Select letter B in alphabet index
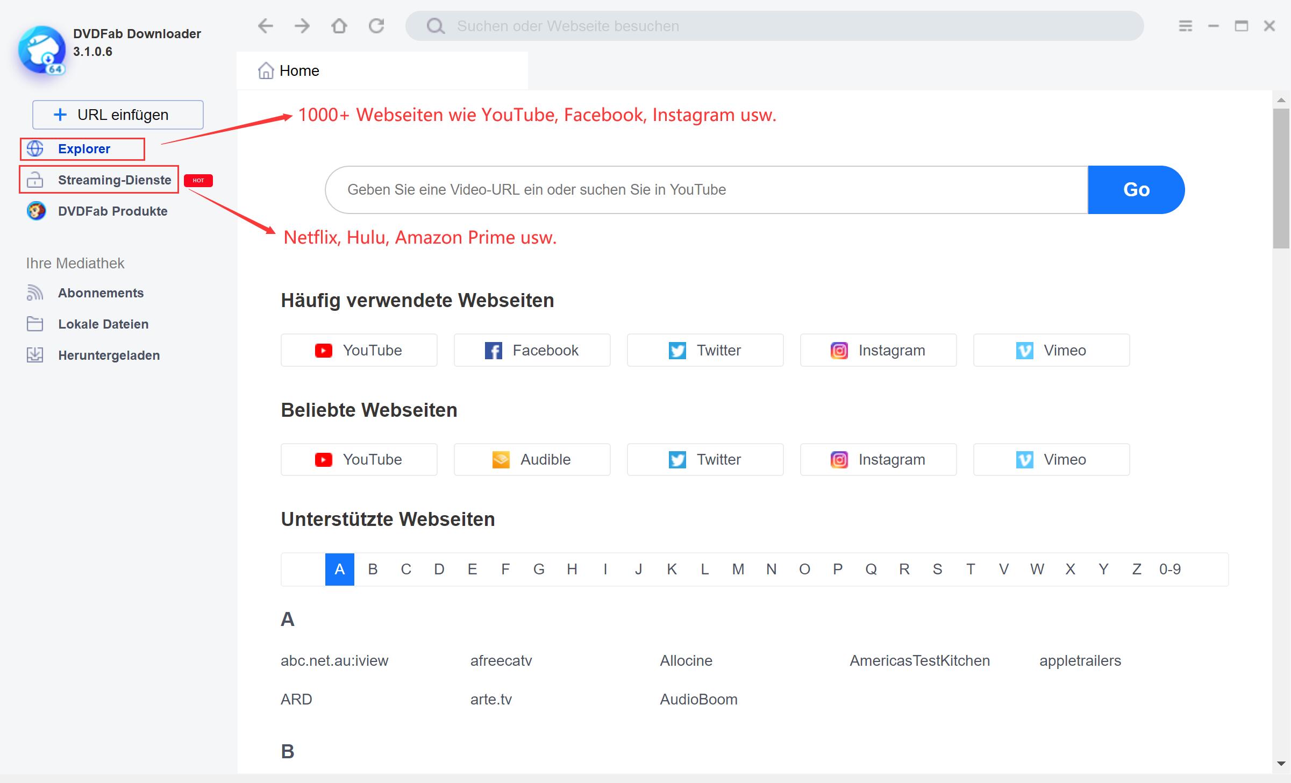 373,569
